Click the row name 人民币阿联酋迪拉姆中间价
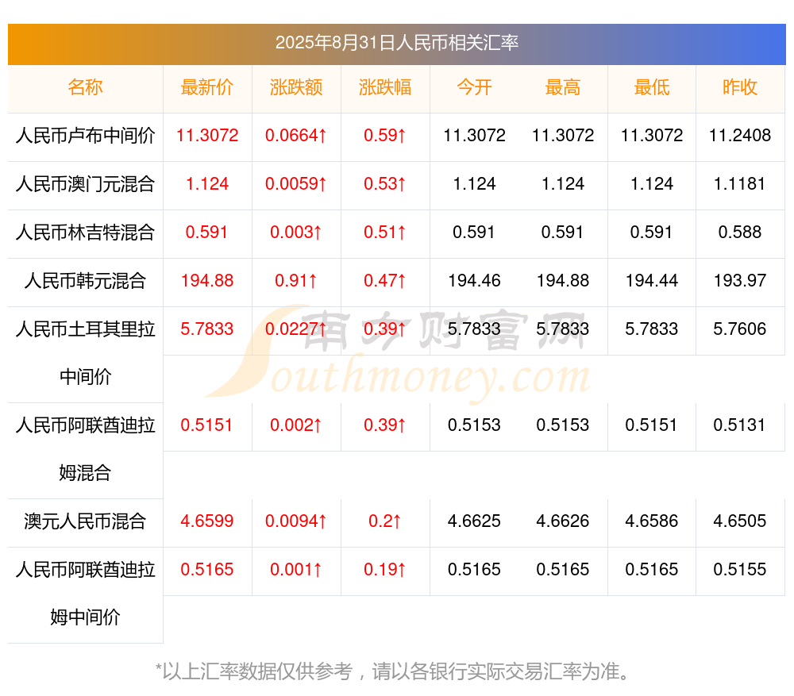This screenshot has width=794, height=696. pos(85,594)
